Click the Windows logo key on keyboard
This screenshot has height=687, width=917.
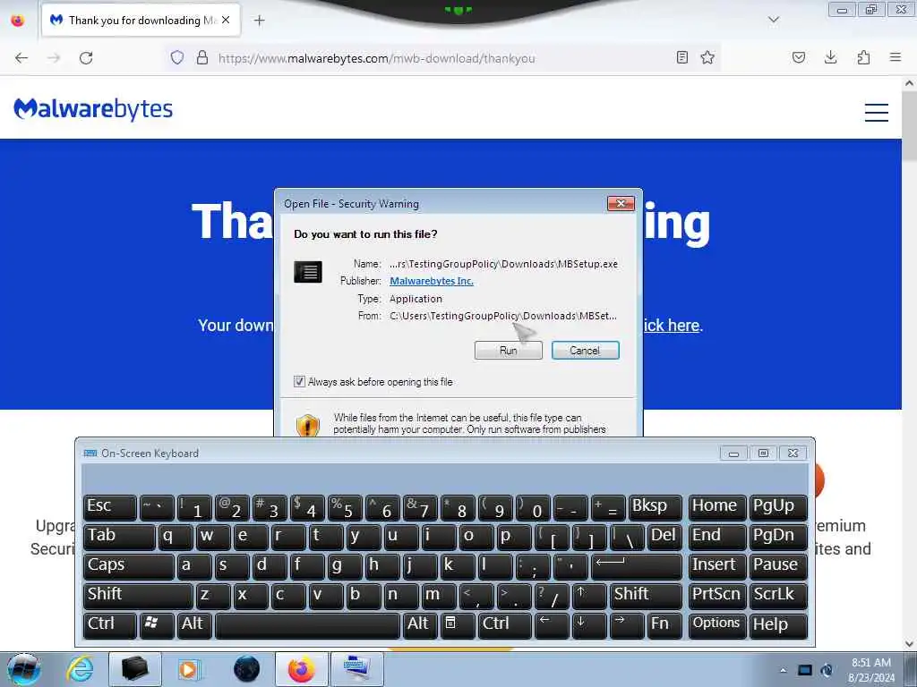(x=156, y=625)
